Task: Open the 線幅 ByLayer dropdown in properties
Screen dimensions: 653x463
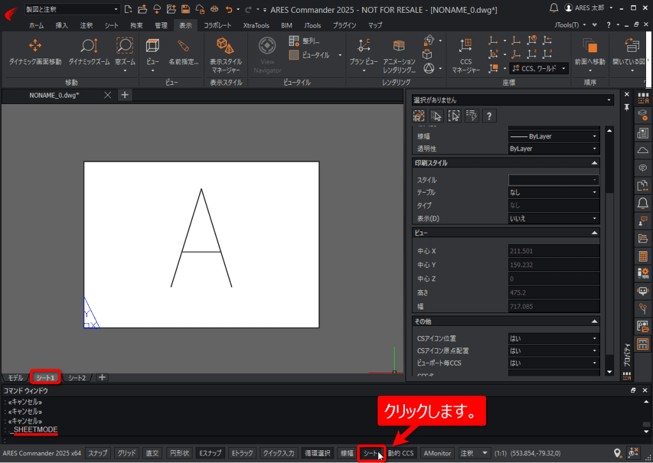Action: 554,136
